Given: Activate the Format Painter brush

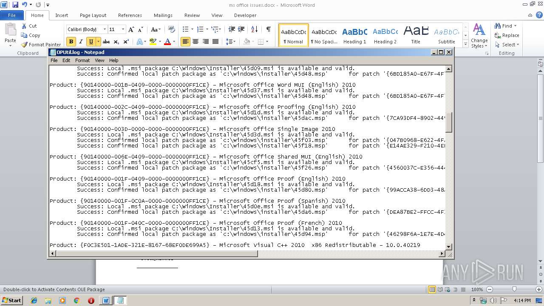Looking at the screenshot, I should point(41,45).
